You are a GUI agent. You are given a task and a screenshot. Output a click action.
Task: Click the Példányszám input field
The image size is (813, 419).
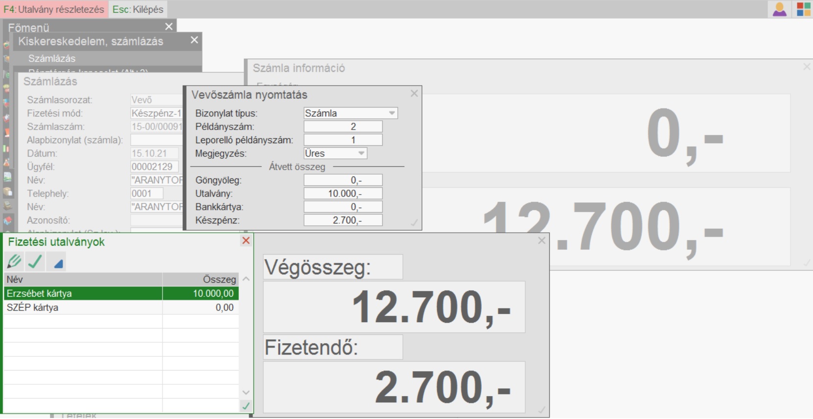(x=343, y=127)
